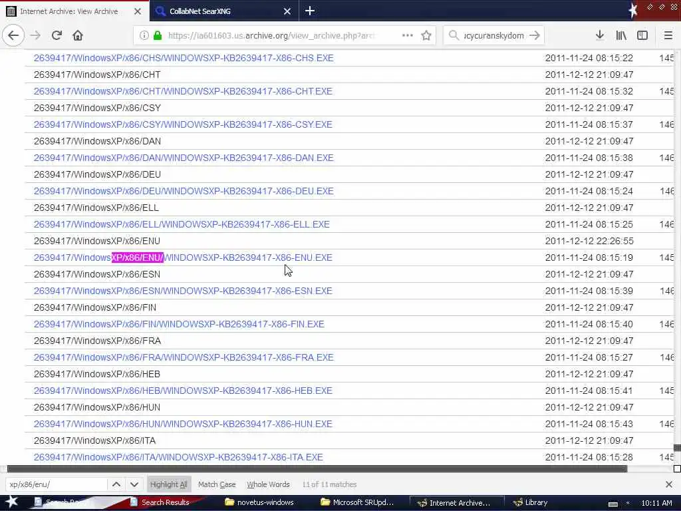The width and height of the screenshot is (681, 511).
Task: Open the Firefox hamburger menu
Action: (x=668, y=35)
